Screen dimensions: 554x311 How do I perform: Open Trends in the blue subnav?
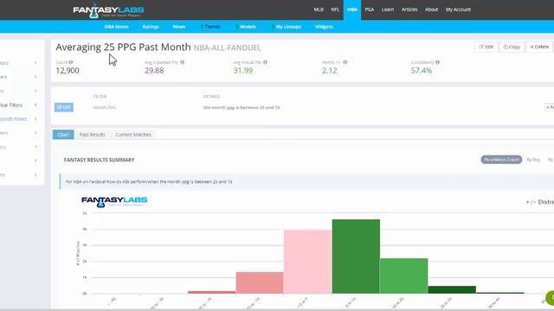point(210,27)
